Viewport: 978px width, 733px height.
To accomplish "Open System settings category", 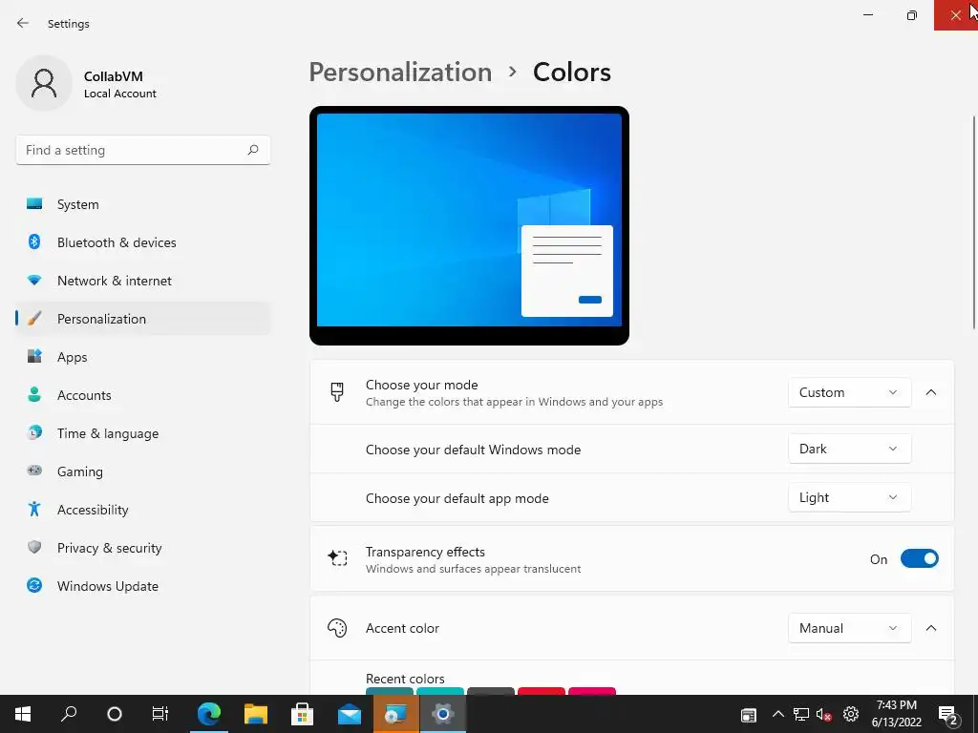I will [x=143, y=204].
